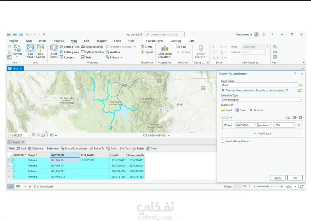Delete the HWYNAME clause with the red X
311x221 pixels.
pos(299,125)
